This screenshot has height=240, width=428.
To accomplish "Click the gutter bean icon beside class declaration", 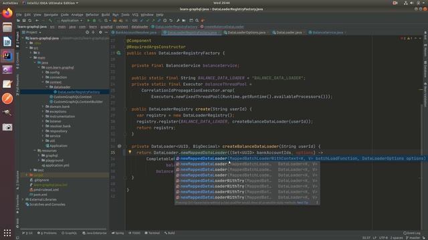I will [x=119, y=53].
